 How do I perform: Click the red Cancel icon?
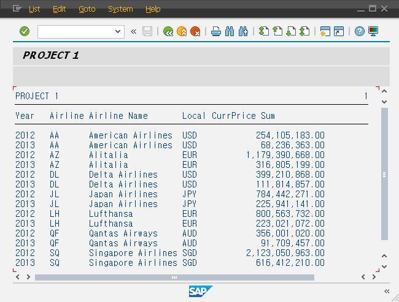tap(195, 31)
